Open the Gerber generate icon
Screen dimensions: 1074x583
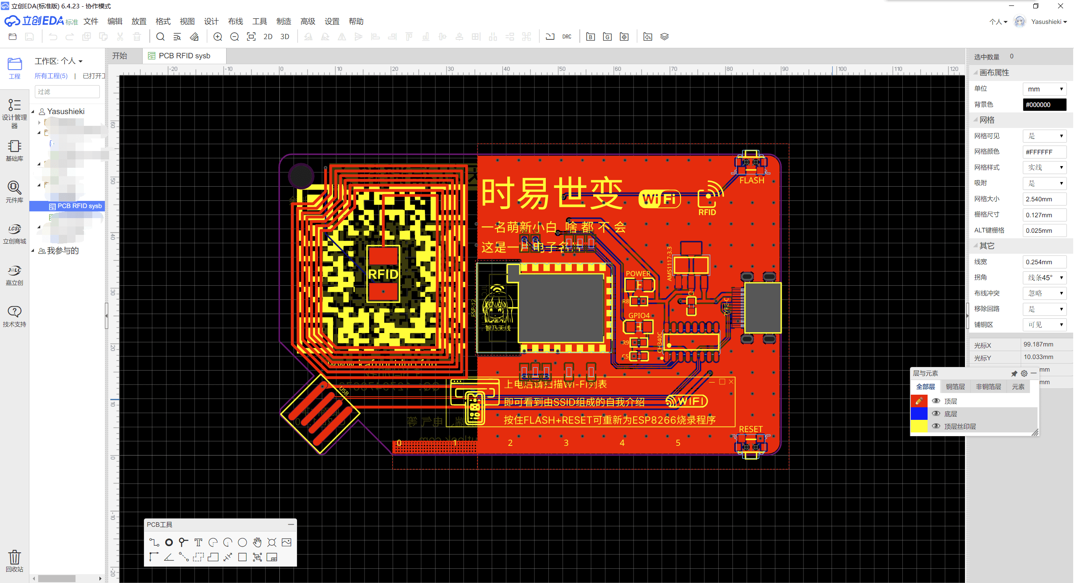pyautogui.click(x=607, y=37)
